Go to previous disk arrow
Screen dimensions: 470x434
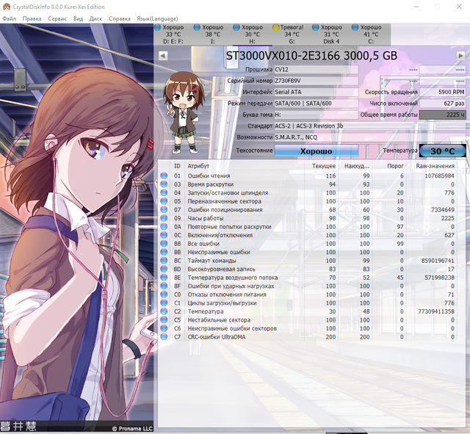click(163, 56)
